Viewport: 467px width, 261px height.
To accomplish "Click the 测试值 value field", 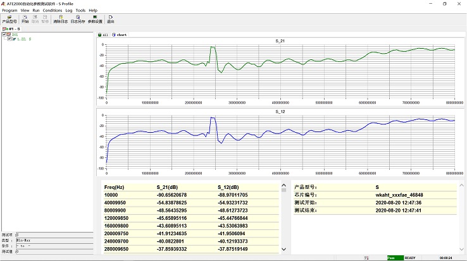I will coord(54,252).
